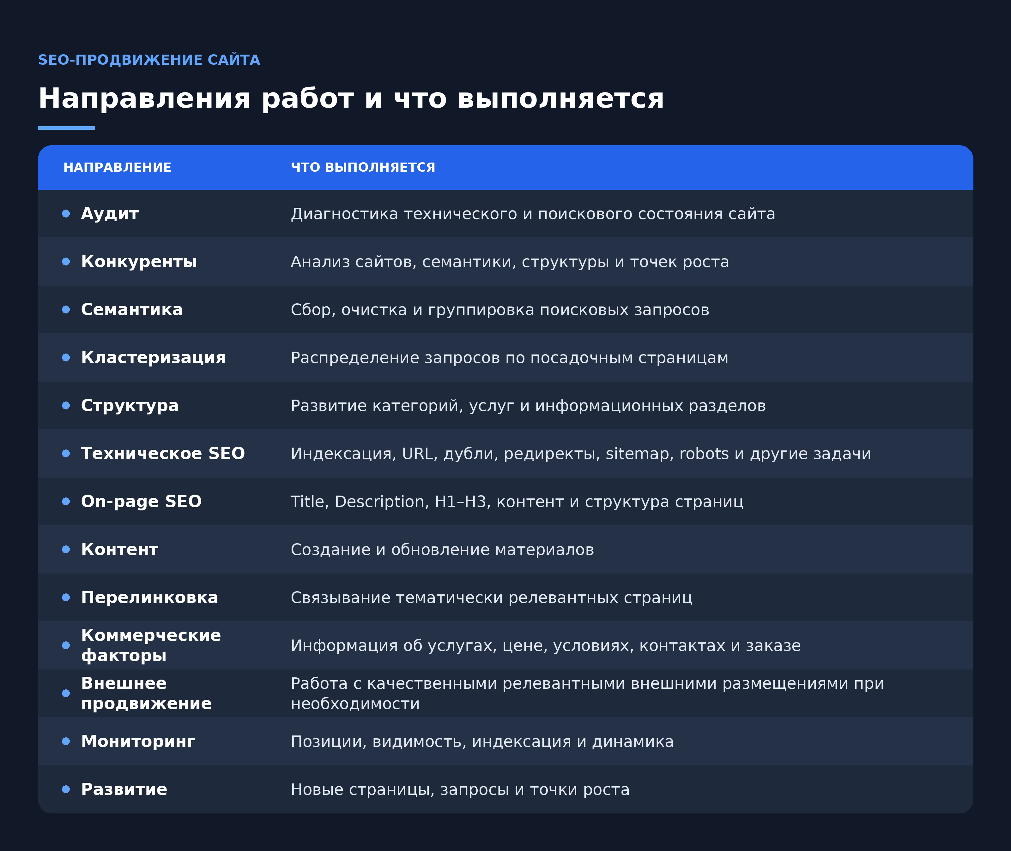Click 'Создание и обновление материалов'

(442, 550)
